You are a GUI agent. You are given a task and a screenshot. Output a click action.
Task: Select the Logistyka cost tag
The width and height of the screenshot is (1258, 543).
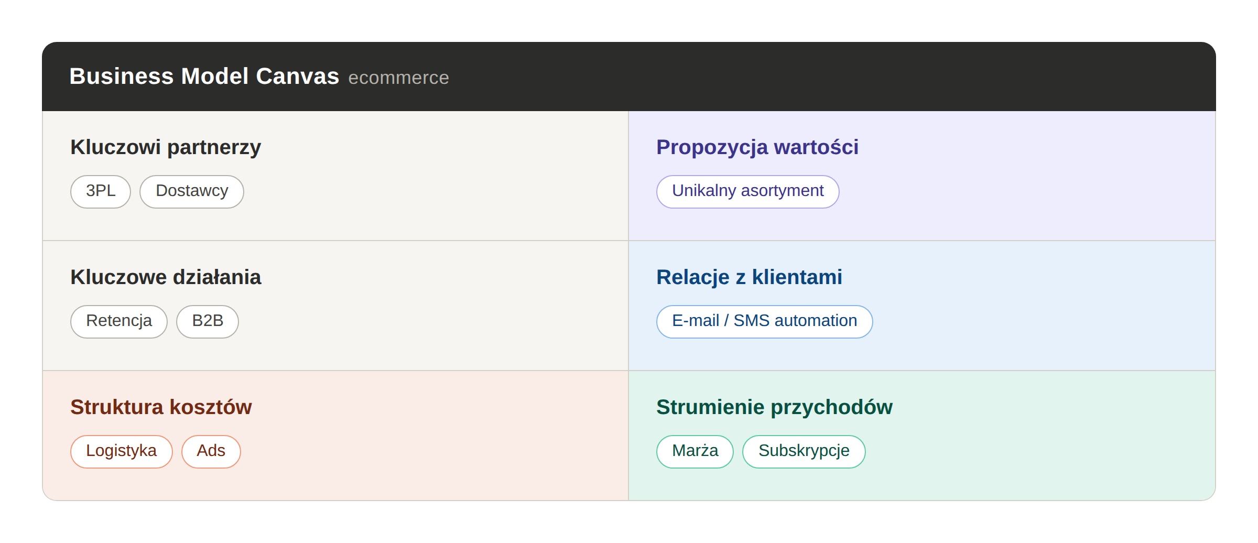pyautogui.click(x=122, y=452)
